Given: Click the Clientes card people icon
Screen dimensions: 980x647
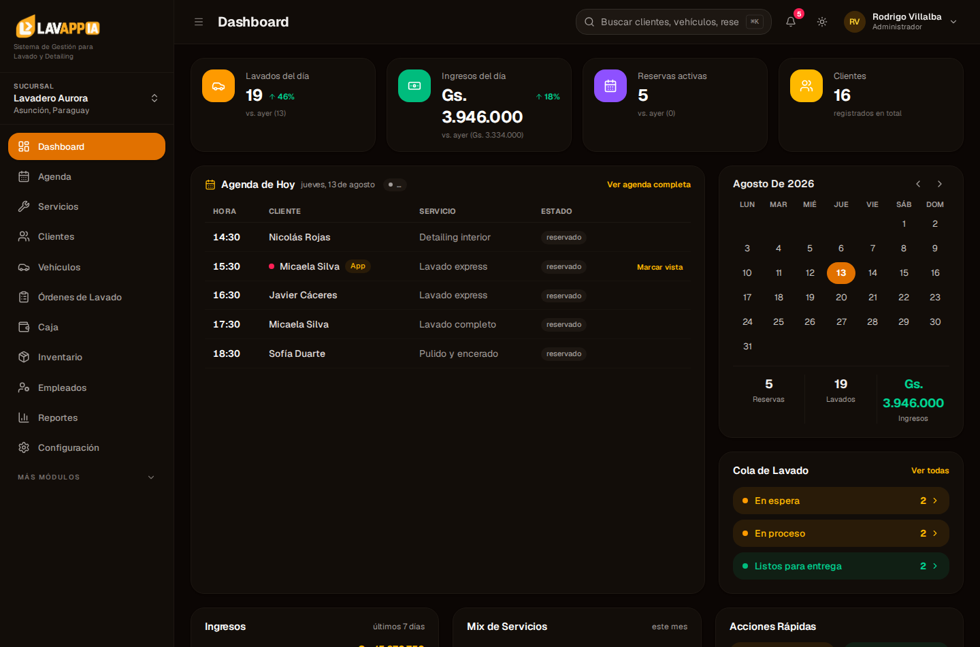Looking at the screenshot, I should pyautogui.click(x=806, y=86).
